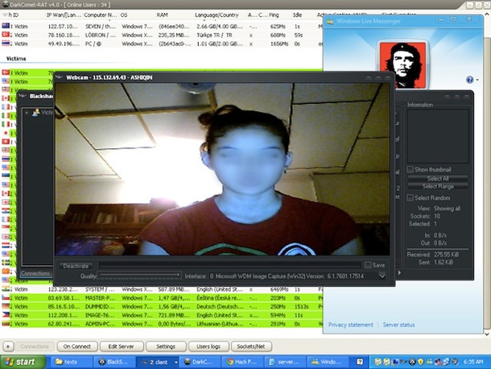Screen dimensions: 491x369
Task: Click the Webcam window title bar icon
Action: (60, 77)
